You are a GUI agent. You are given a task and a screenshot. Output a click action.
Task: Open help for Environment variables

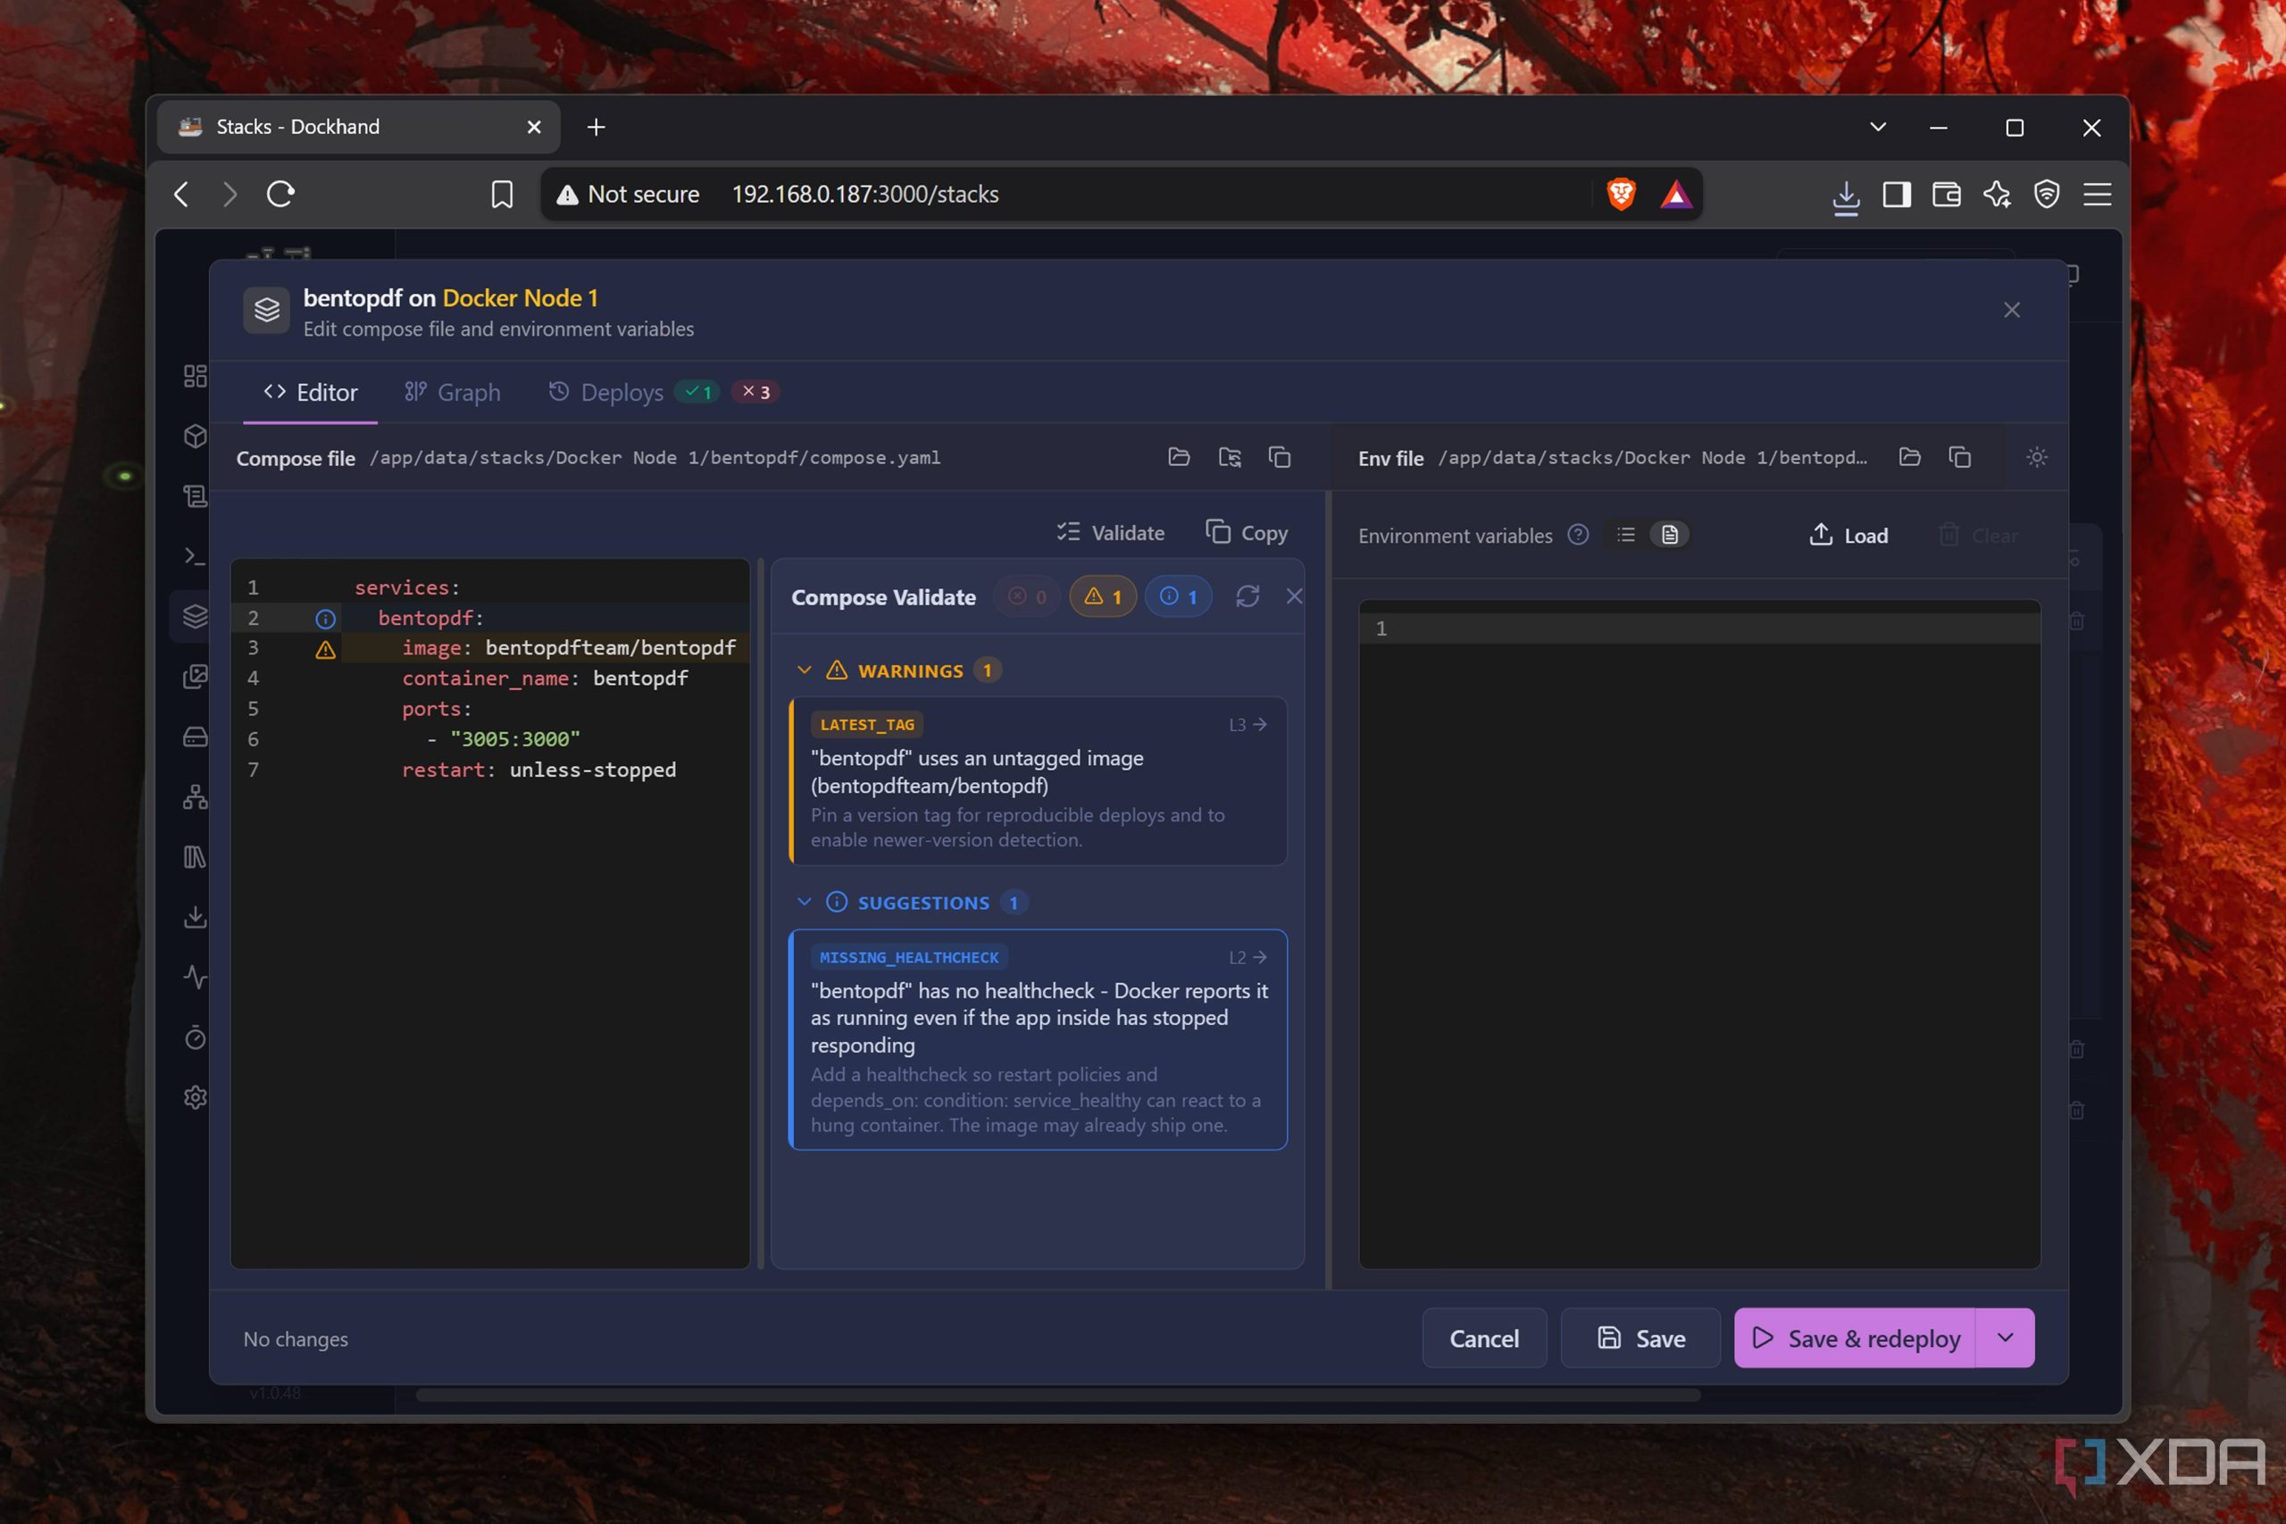click(1579, 535)
